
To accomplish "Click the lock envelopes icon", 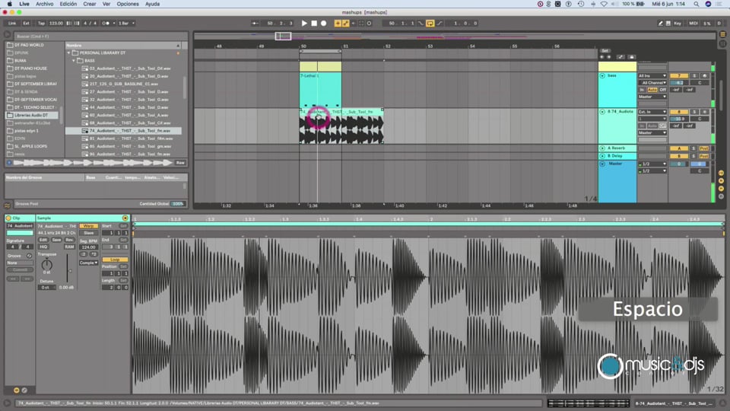I will point(632,57).
